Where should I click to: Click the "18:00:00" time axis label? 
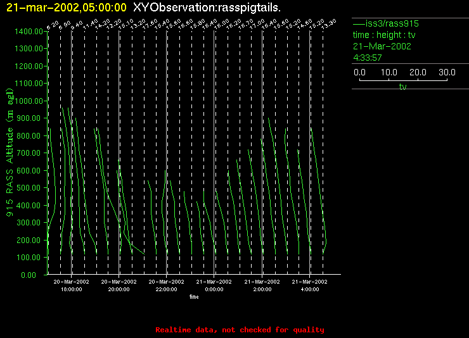coord(72,289)
